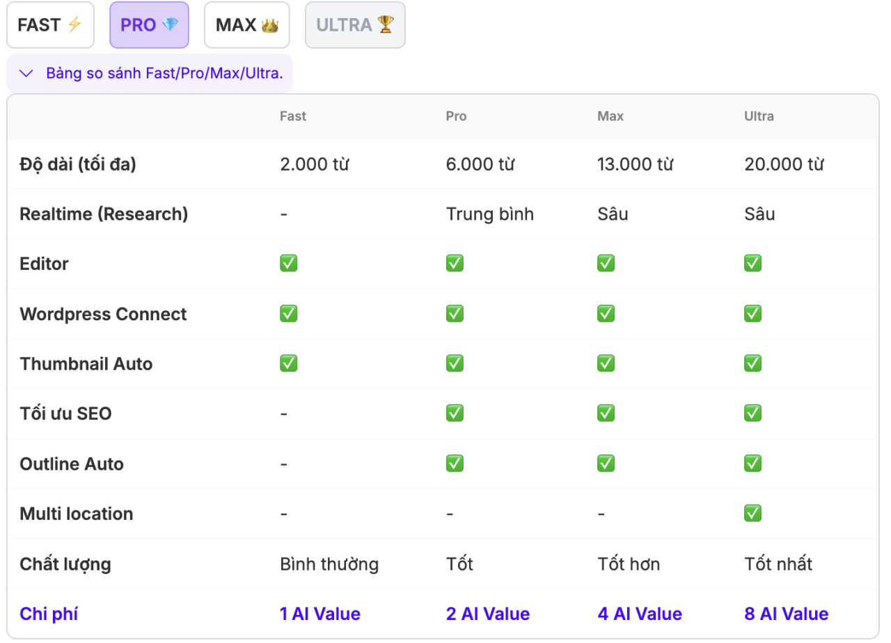Click Outline Auto checkmark under Max
The image size is (891, 643).
pyautogui.click(x=606, y=463)
